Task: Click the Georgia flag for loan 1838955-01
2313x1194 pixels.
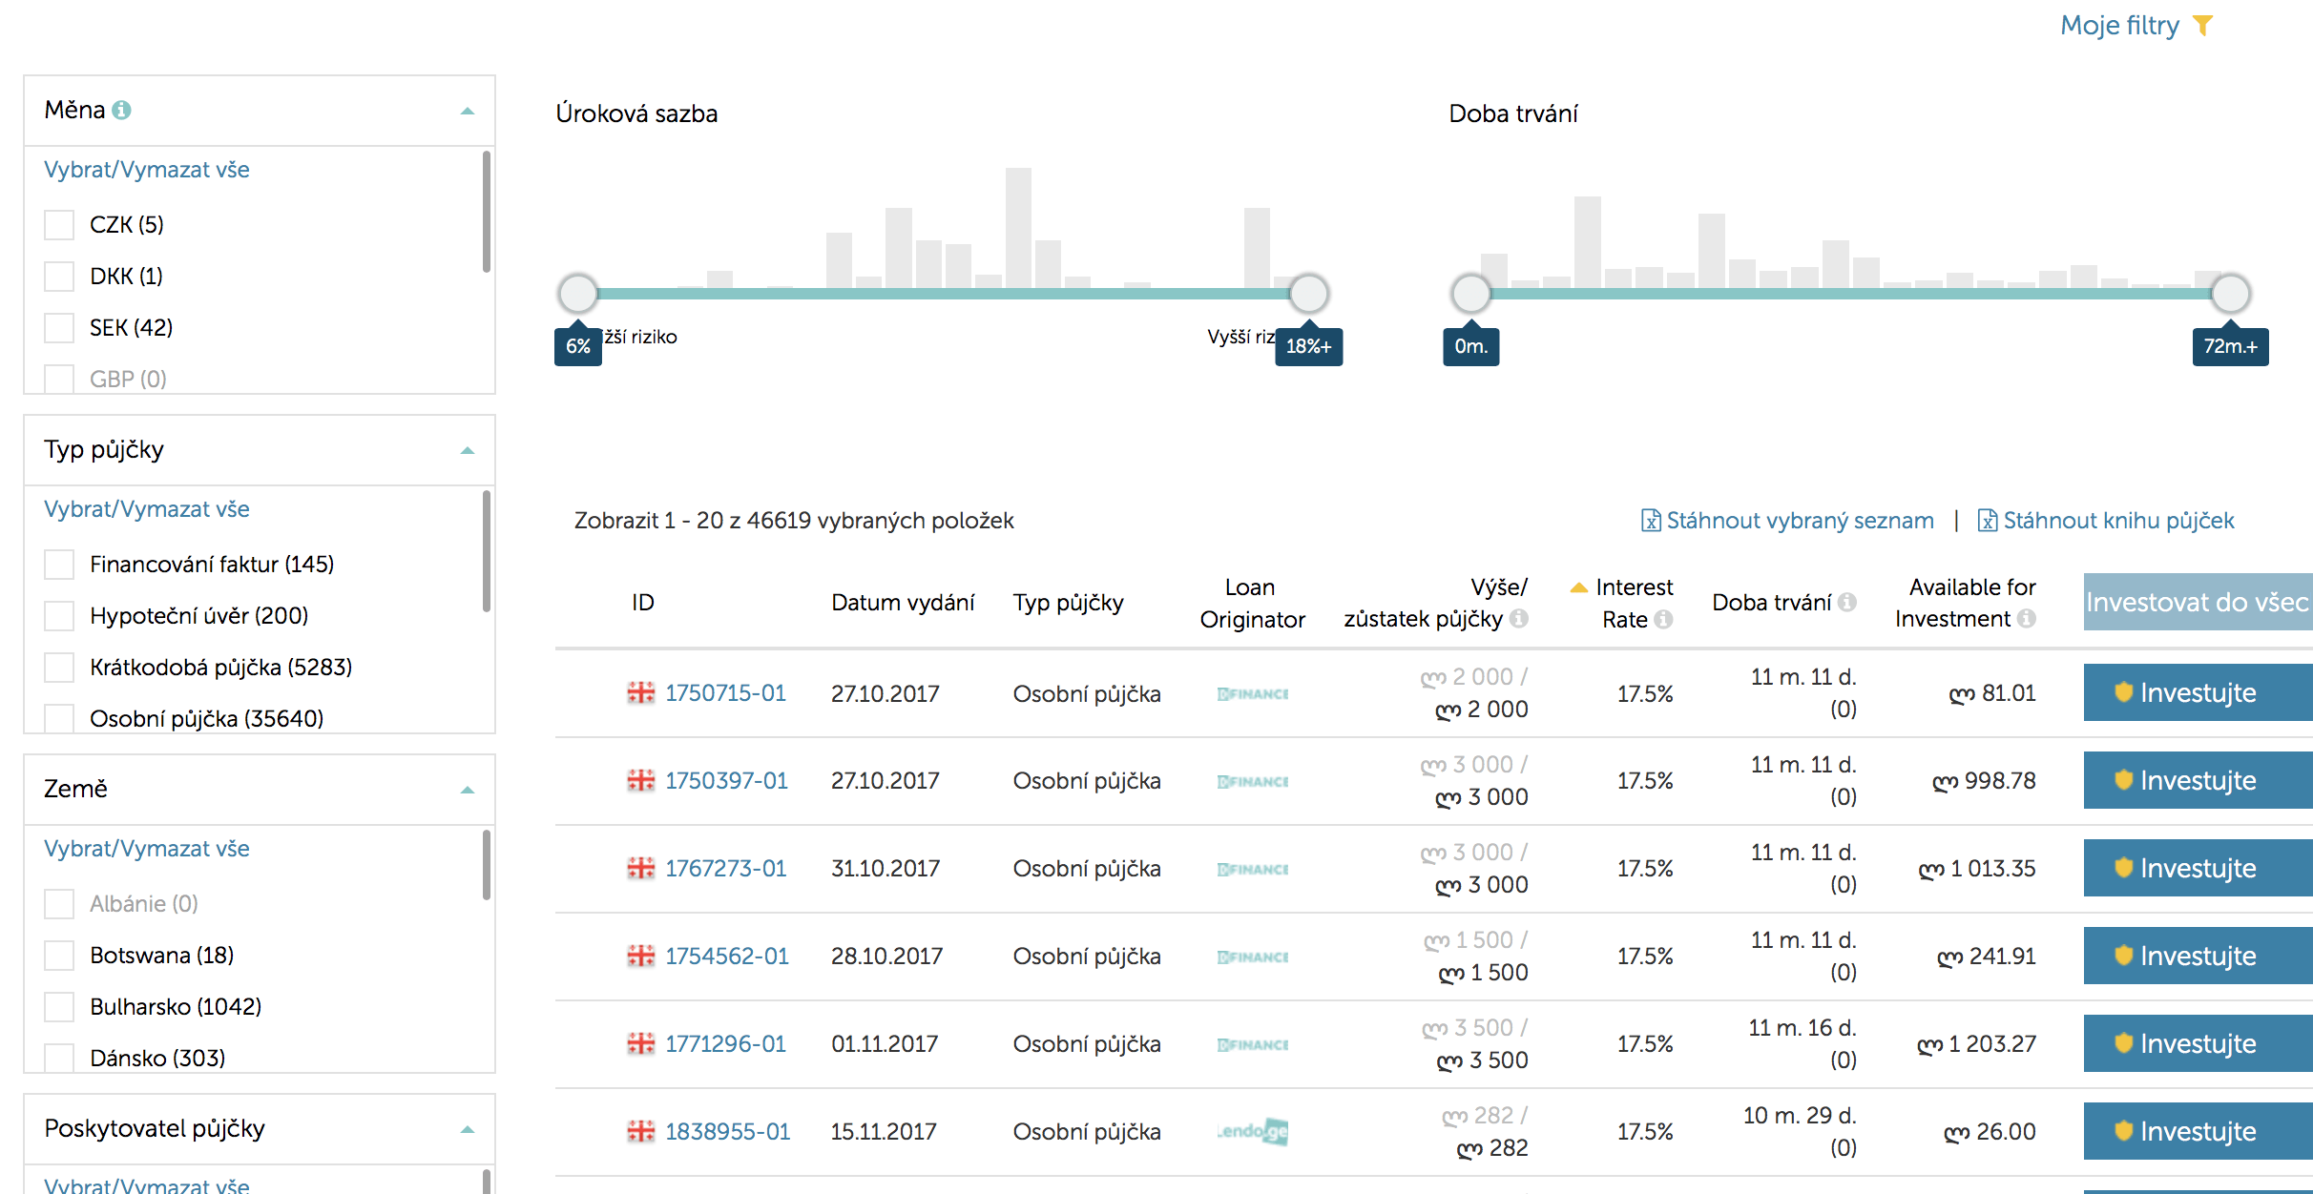Action: [641, 1132]
